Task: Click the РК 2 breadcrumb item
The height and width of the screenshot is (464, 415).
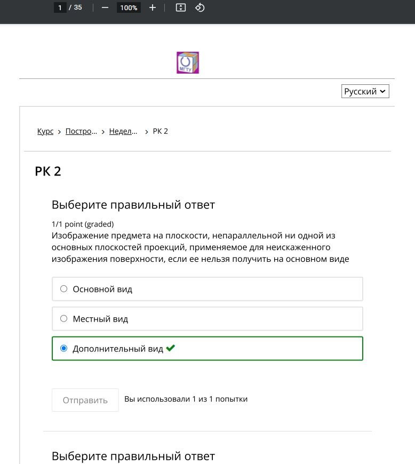Action: [x=161, y=131]
